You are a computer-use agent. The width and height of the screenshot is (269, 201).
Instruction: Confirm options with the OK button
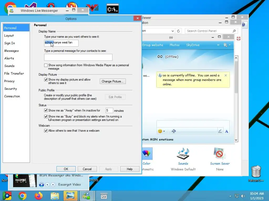[66, 169]
